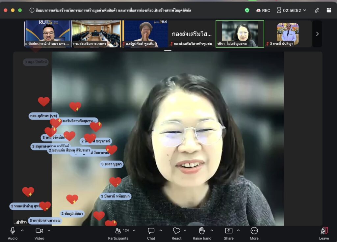Open the meeting timer 02:56:52 dropdown

click(x=292, y=10)
